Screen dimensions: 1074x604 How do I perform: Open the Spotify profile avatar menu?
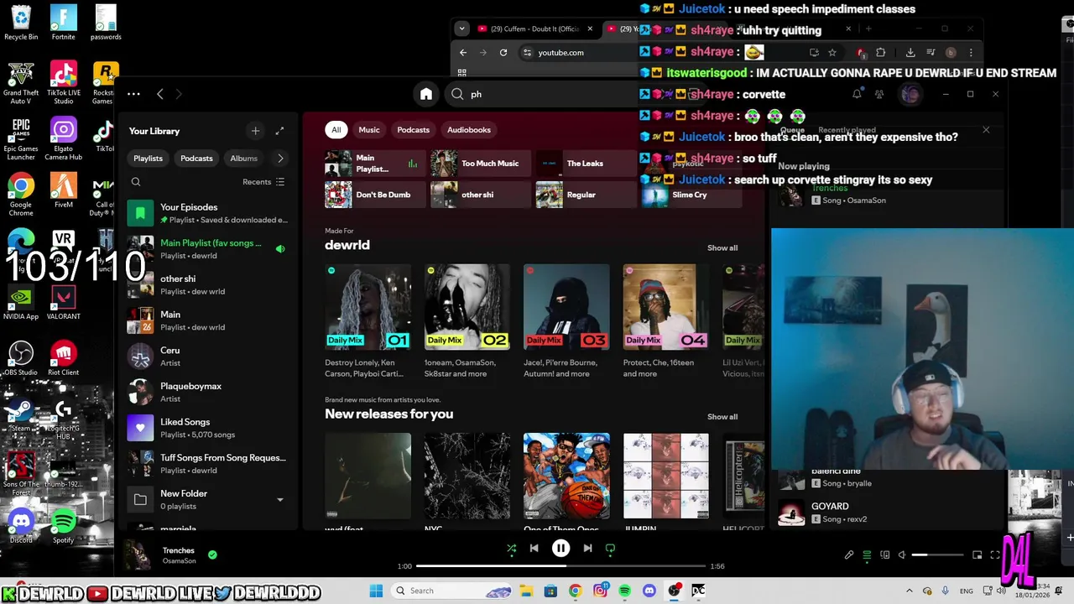coord(910,94)
